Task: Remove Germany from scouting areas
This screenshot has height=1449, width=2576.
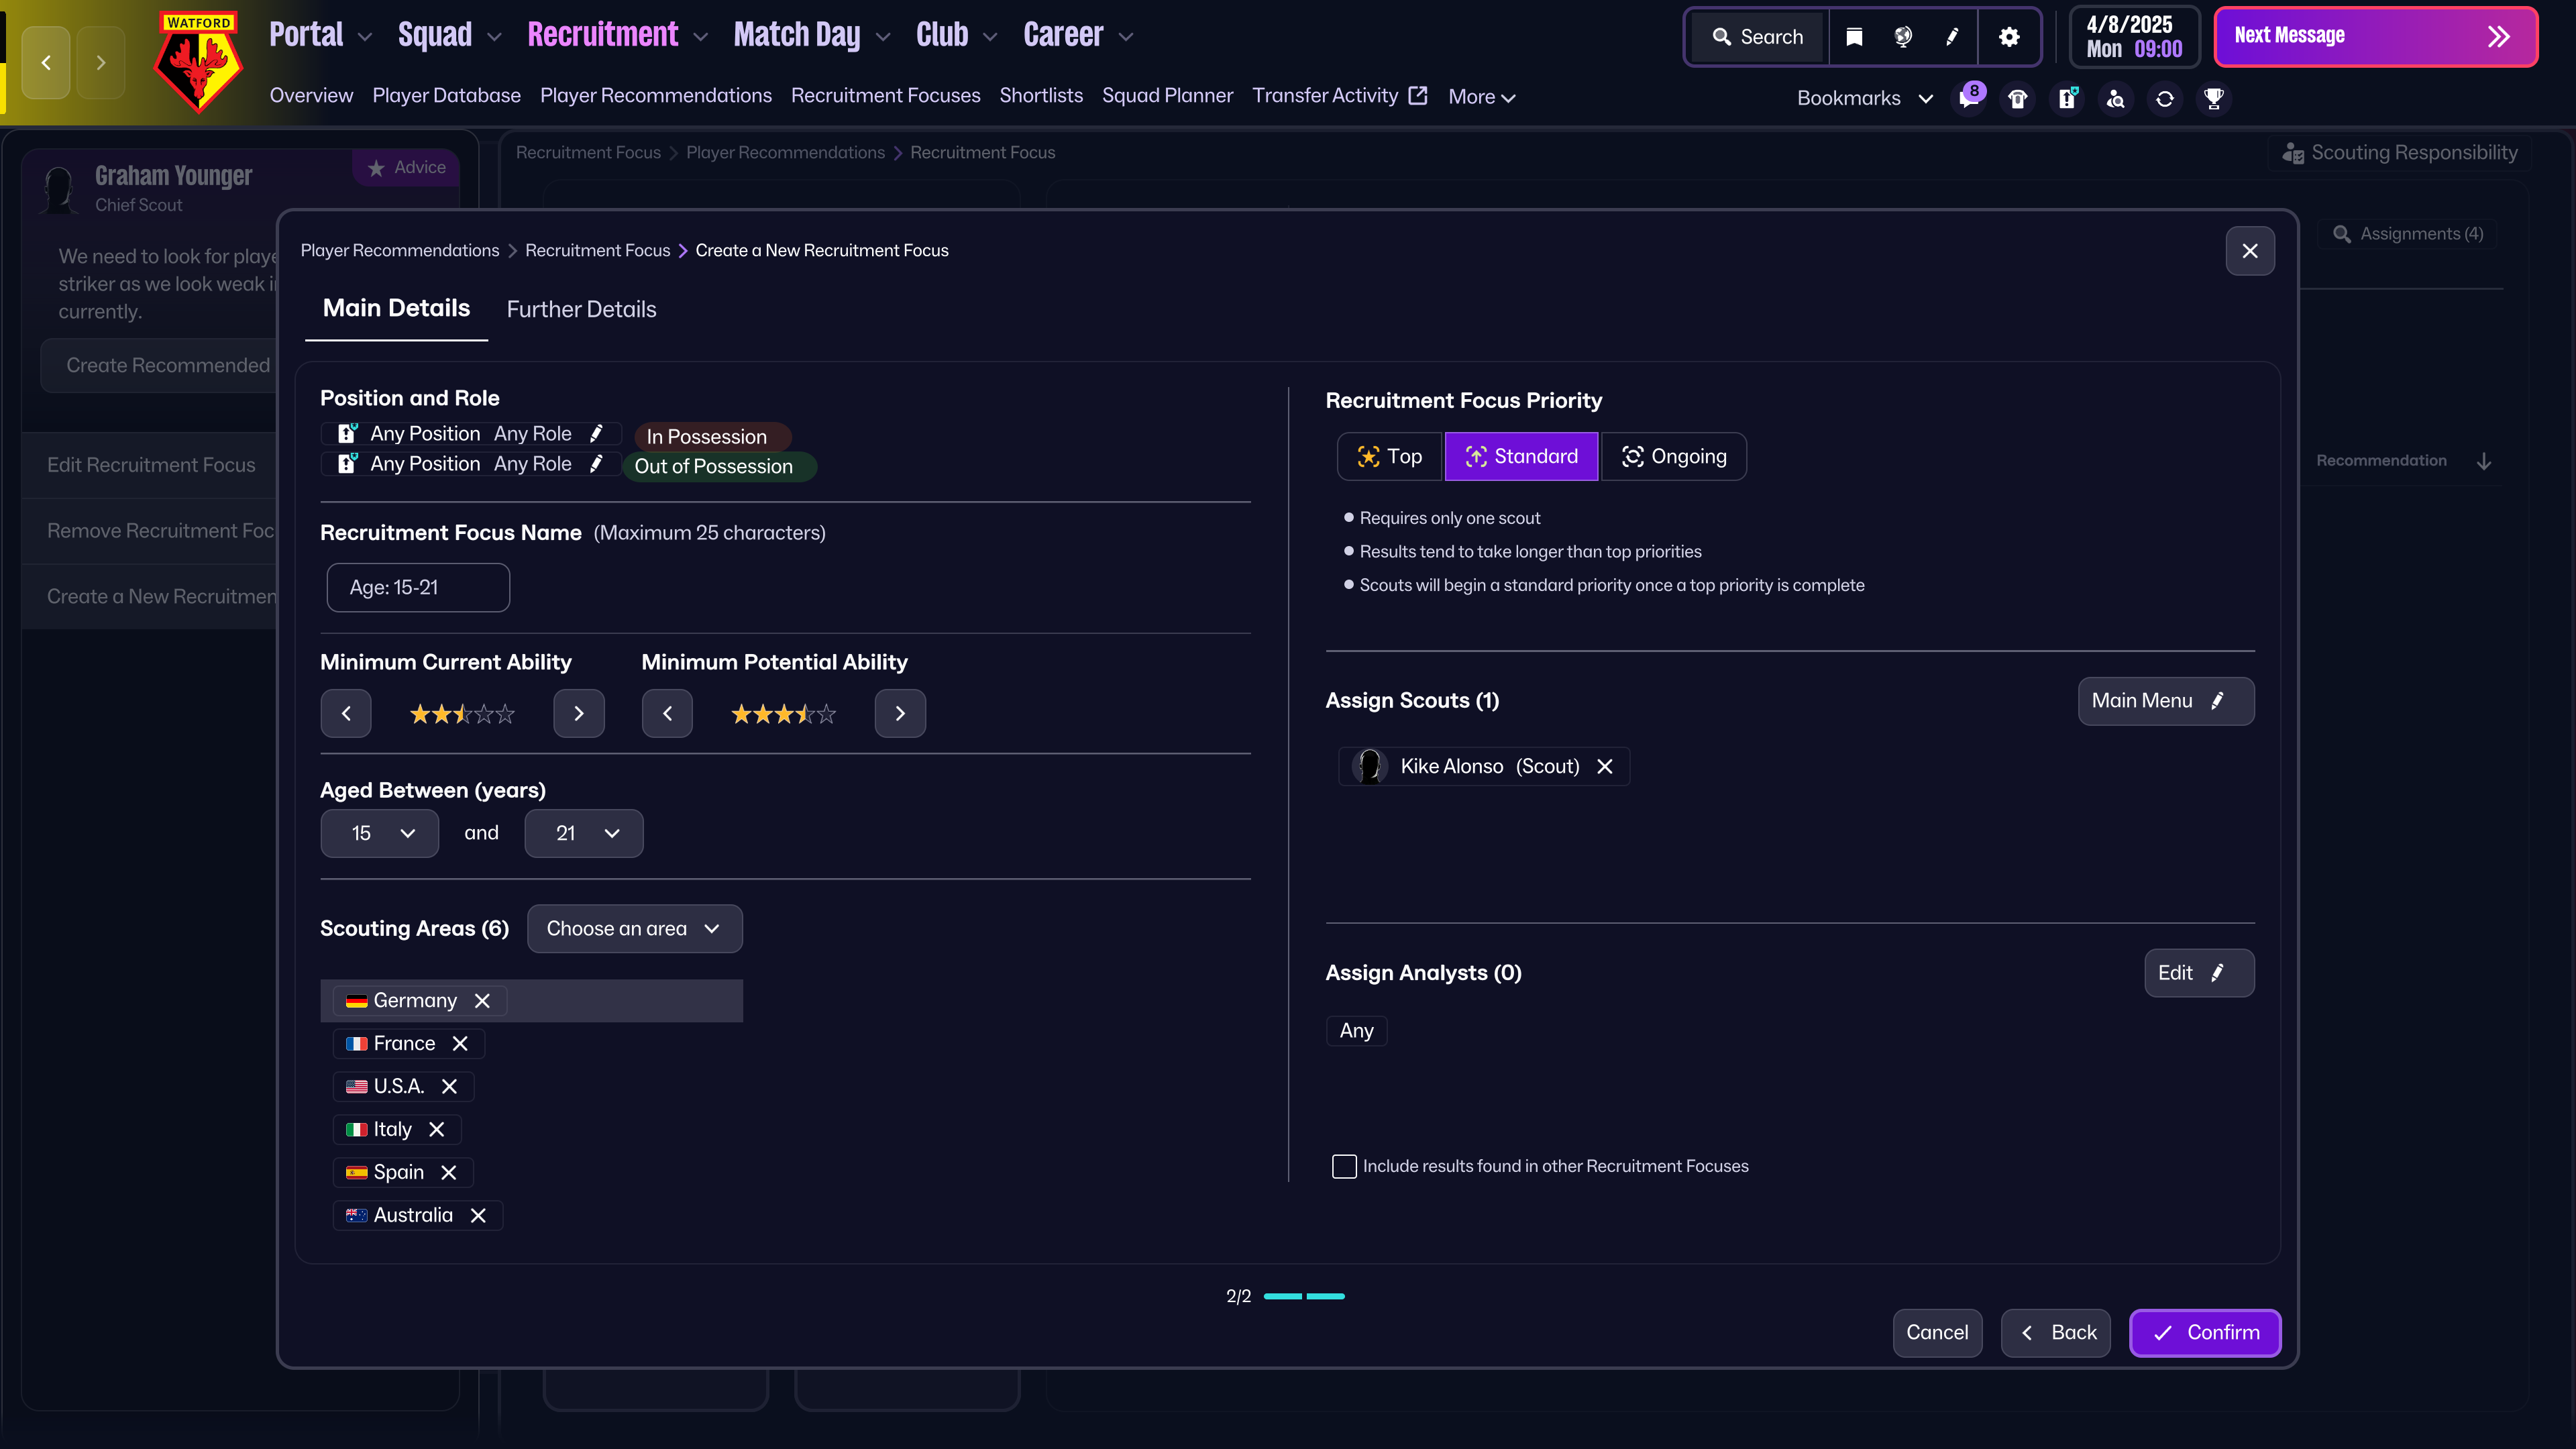Action: pyautogui.click(x=482, y=1000)
